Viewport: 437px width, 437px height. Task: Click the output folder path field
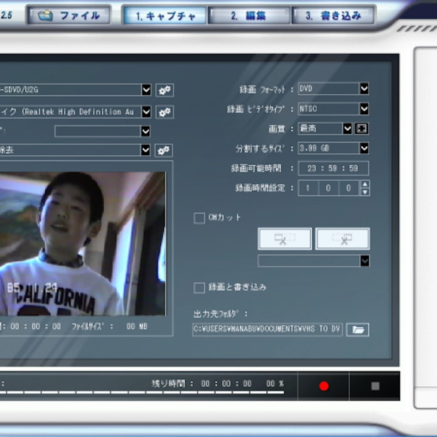coord(267,330)
